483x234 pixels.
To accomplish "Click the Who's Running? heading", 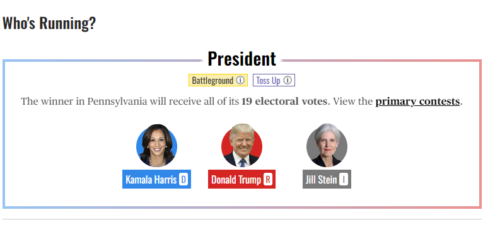I will point(49,23).
